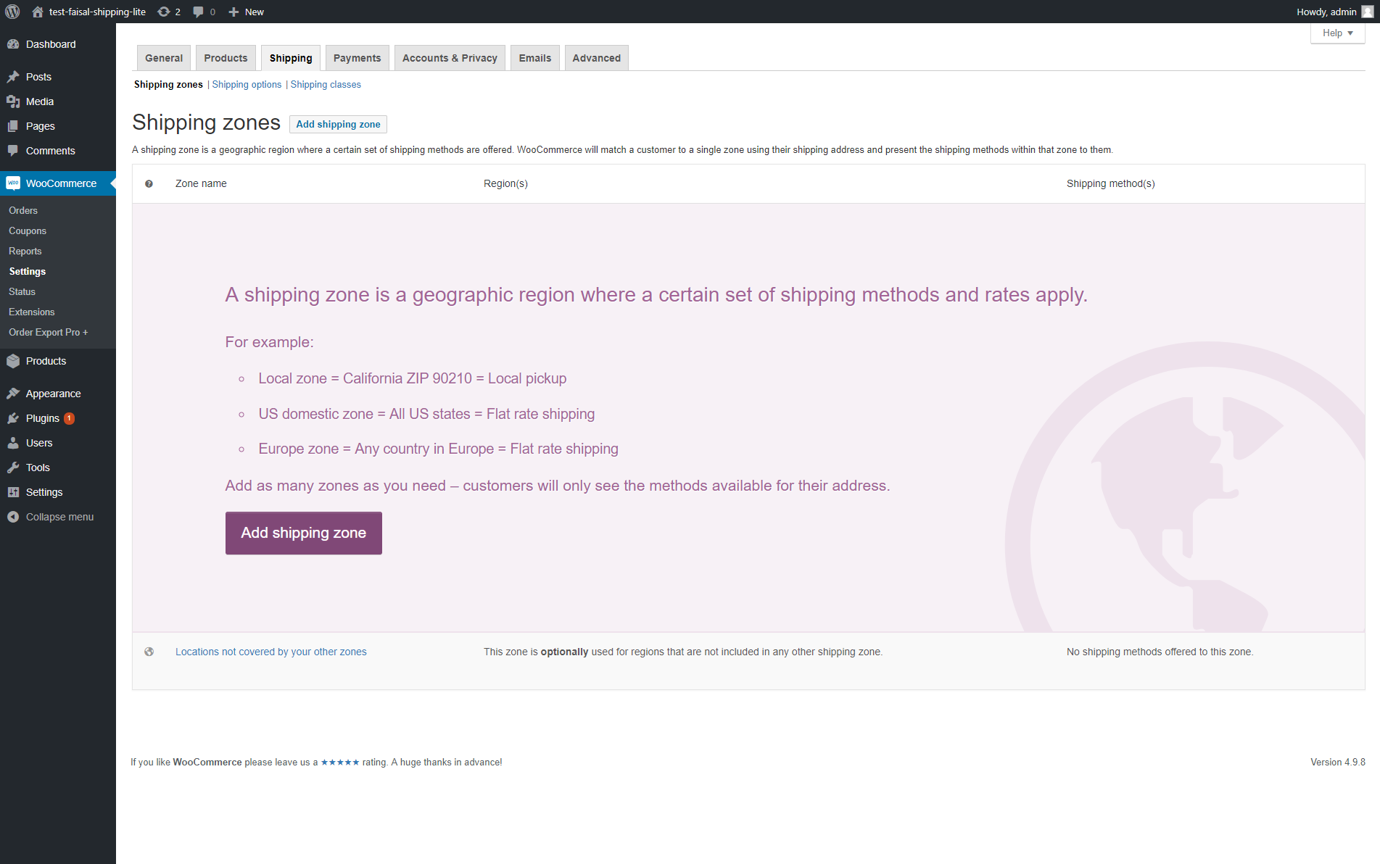Switch to the Emails tab
Image resolution: width=1380 pixels, height=864 pixels.
tap(535, 58)
